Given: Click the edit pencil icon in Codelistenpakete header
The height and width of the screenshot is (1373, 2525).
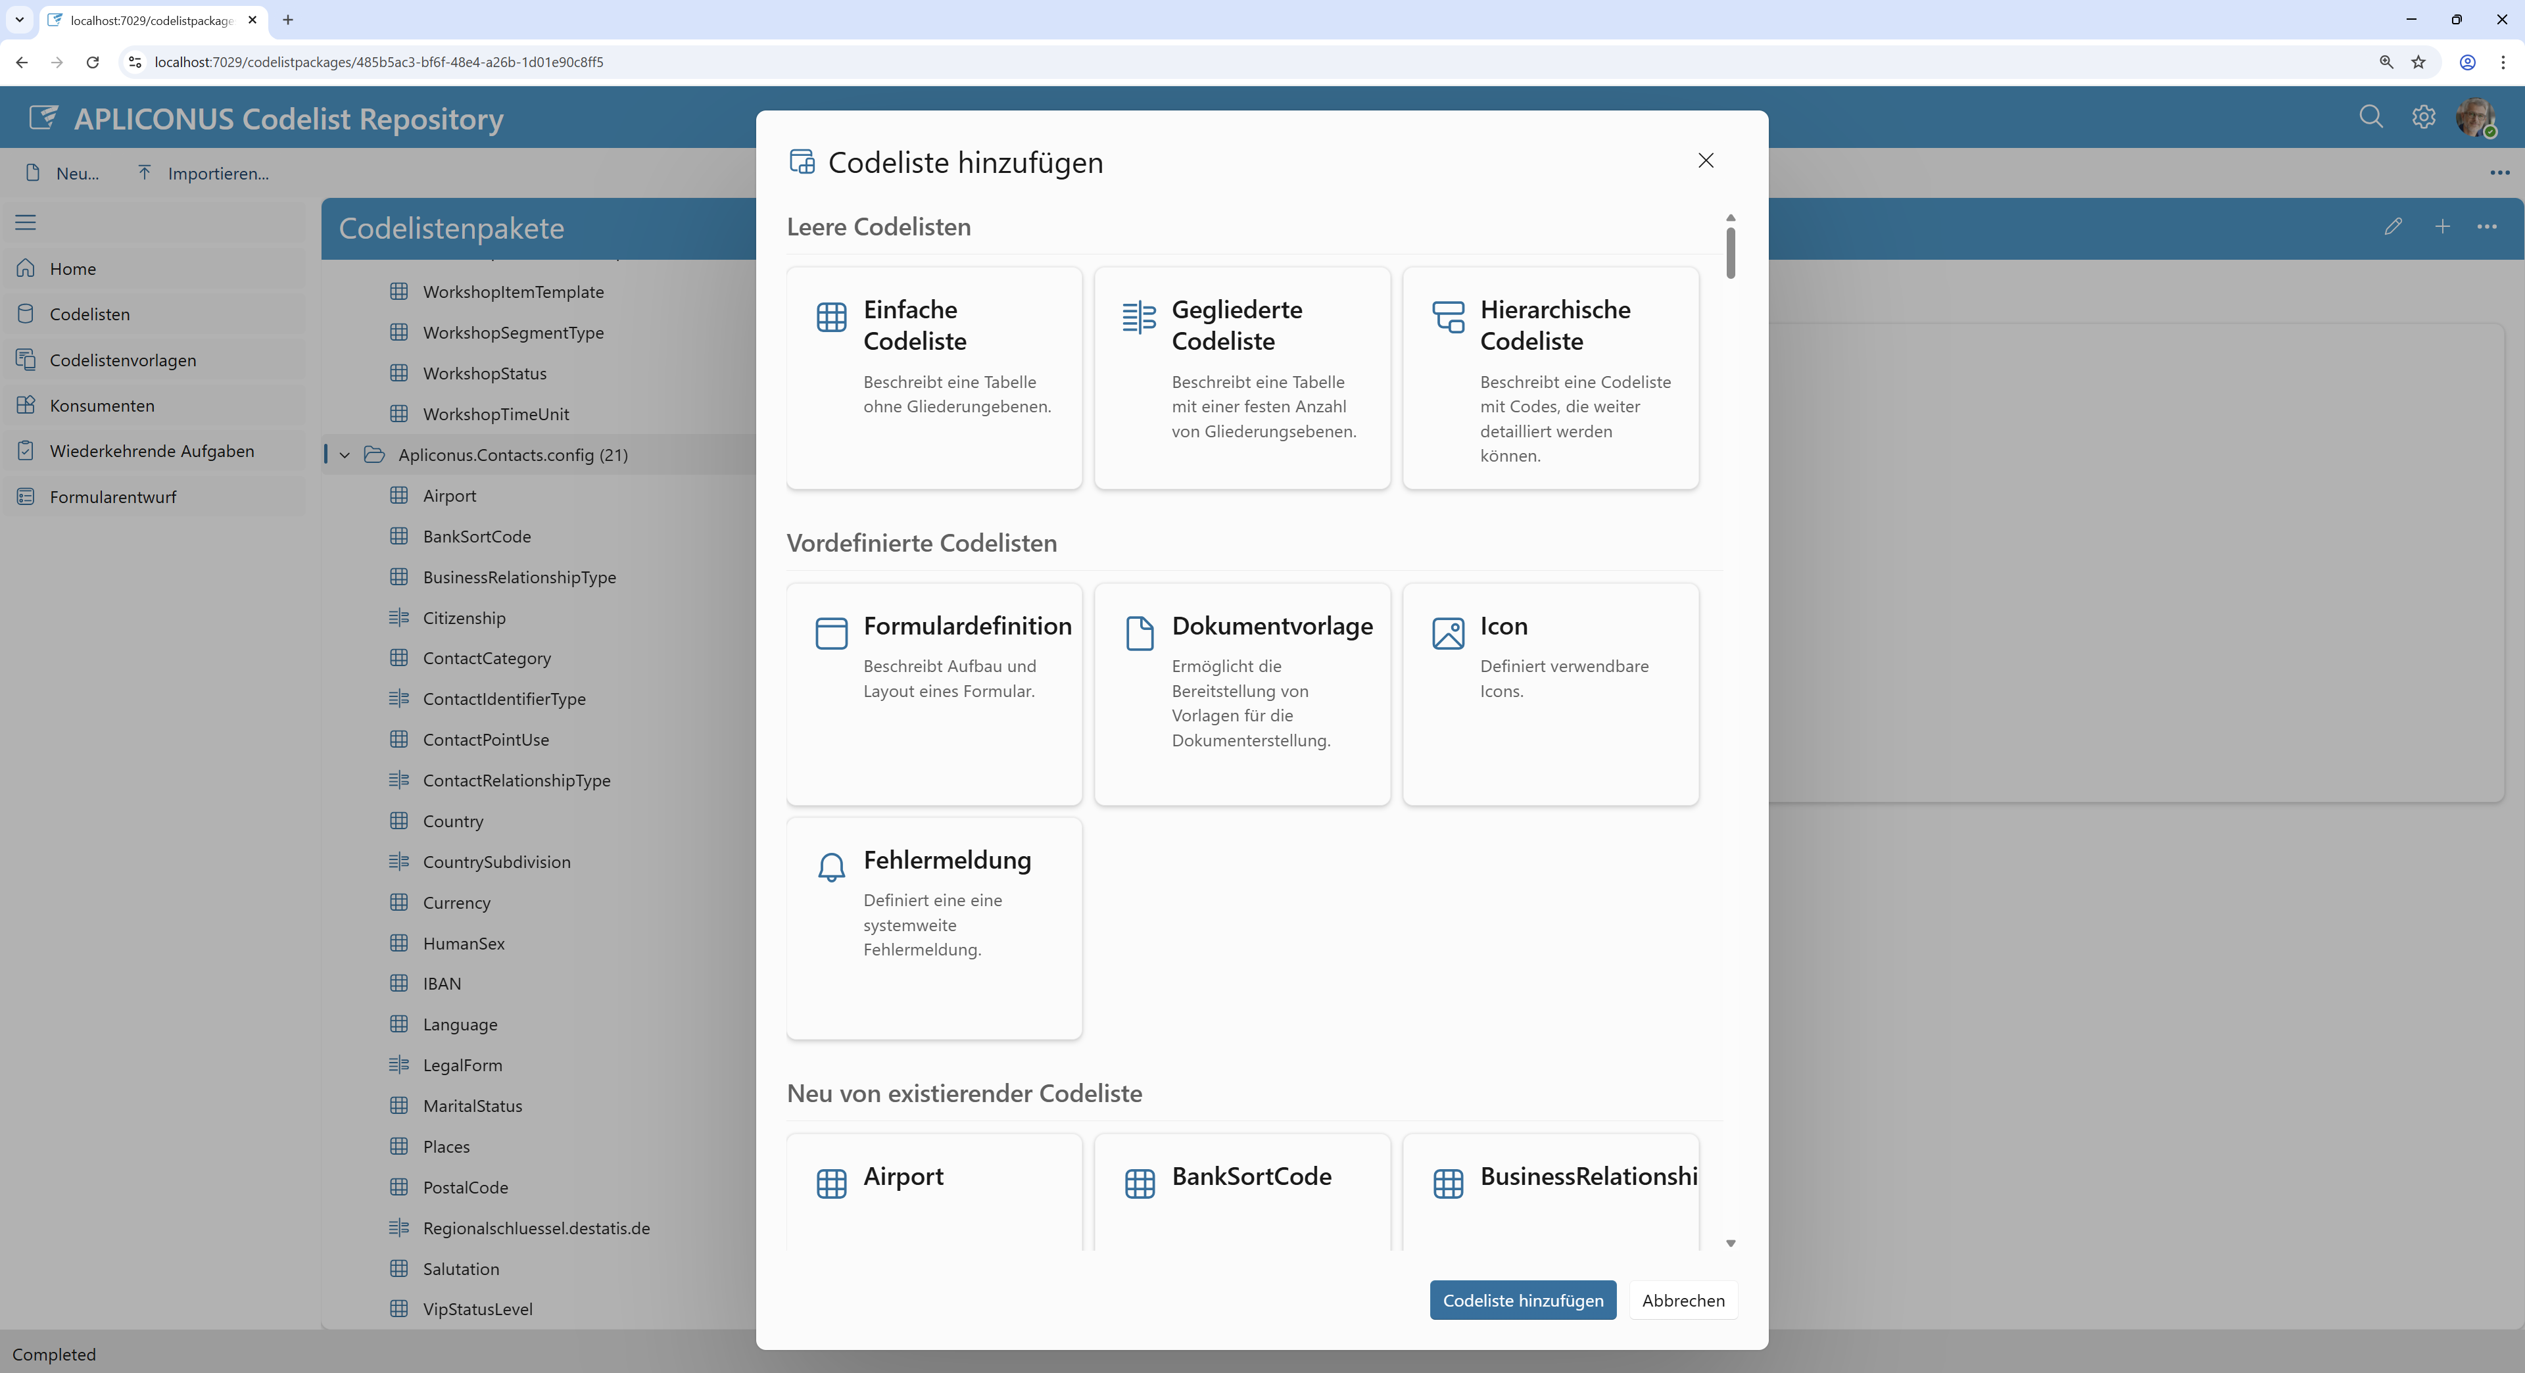Looking at the screenshot, I should [2393, 226].
